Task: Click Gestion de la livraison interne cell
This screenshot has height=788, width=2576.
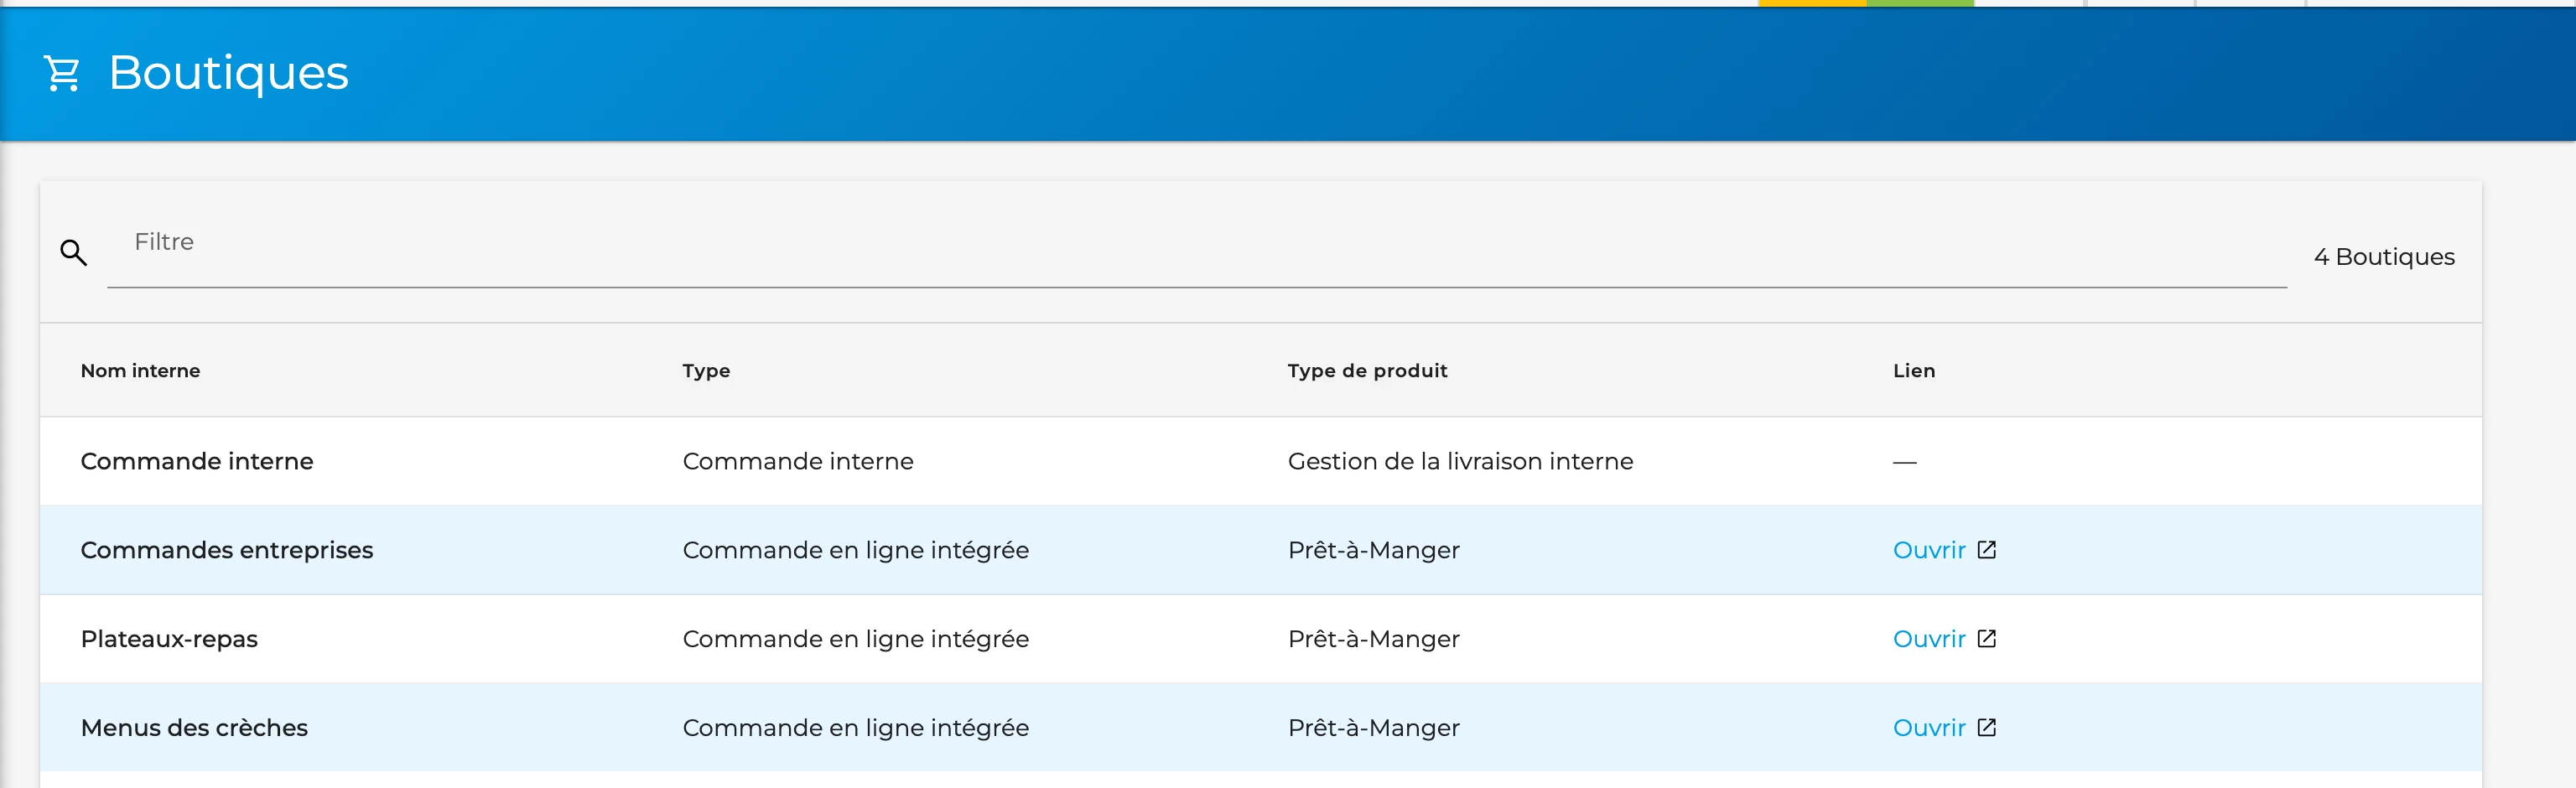Action: [1460, 461]
